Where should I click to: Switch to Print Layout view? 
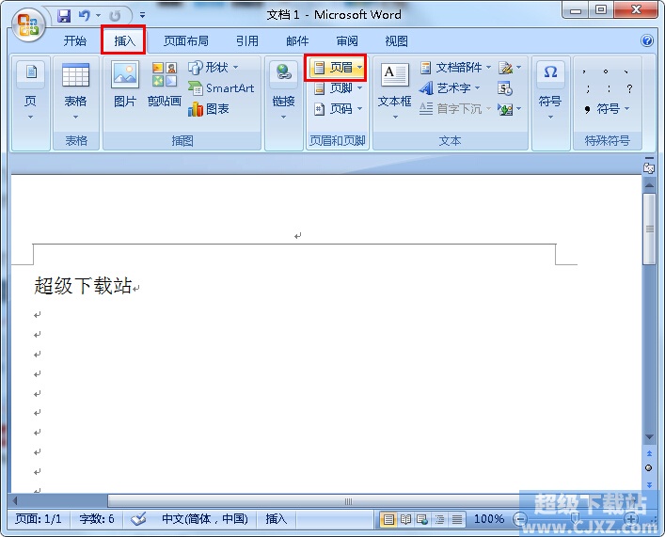point(388,519)
